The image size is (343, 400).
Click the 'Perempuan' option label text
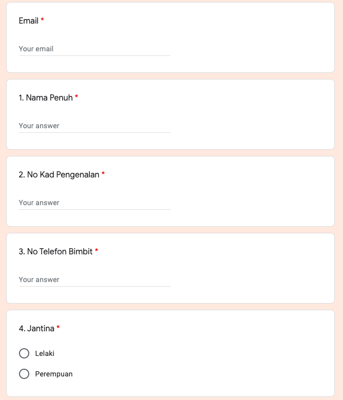point(54,374)
